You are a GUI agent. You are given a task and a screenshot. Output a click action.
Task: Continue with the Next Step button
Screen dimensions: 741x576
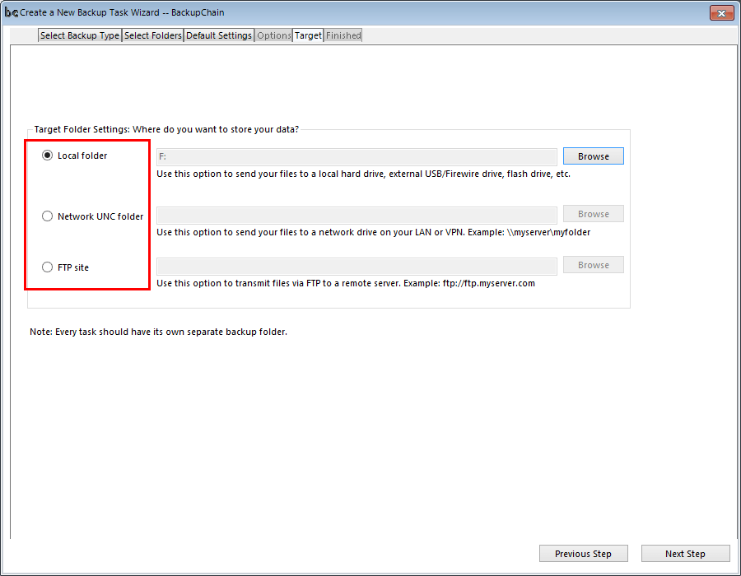coord(685,553)
